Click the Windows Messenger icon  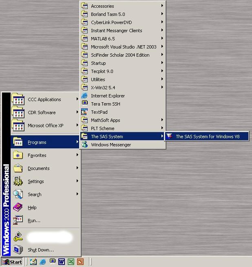coord(84,145)
